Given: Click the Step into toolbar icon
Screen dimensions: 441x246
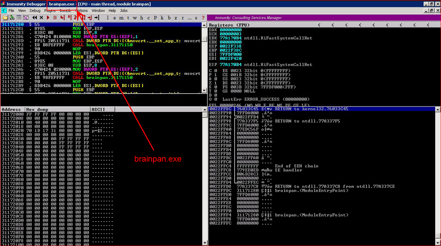Looking at the screenshot, I should (62, 17).
